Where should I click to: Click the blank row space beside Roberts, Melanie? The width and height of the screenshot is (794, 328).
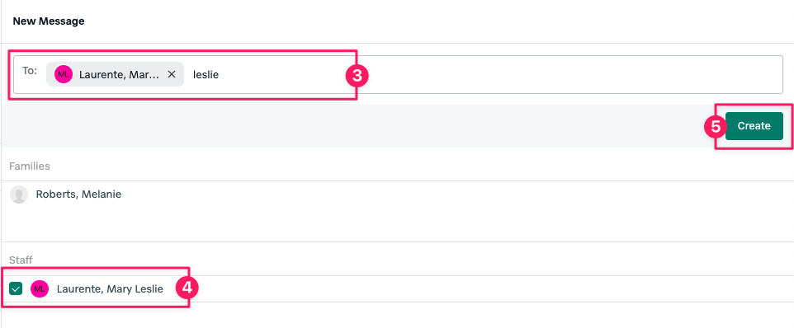coord(456,194)
